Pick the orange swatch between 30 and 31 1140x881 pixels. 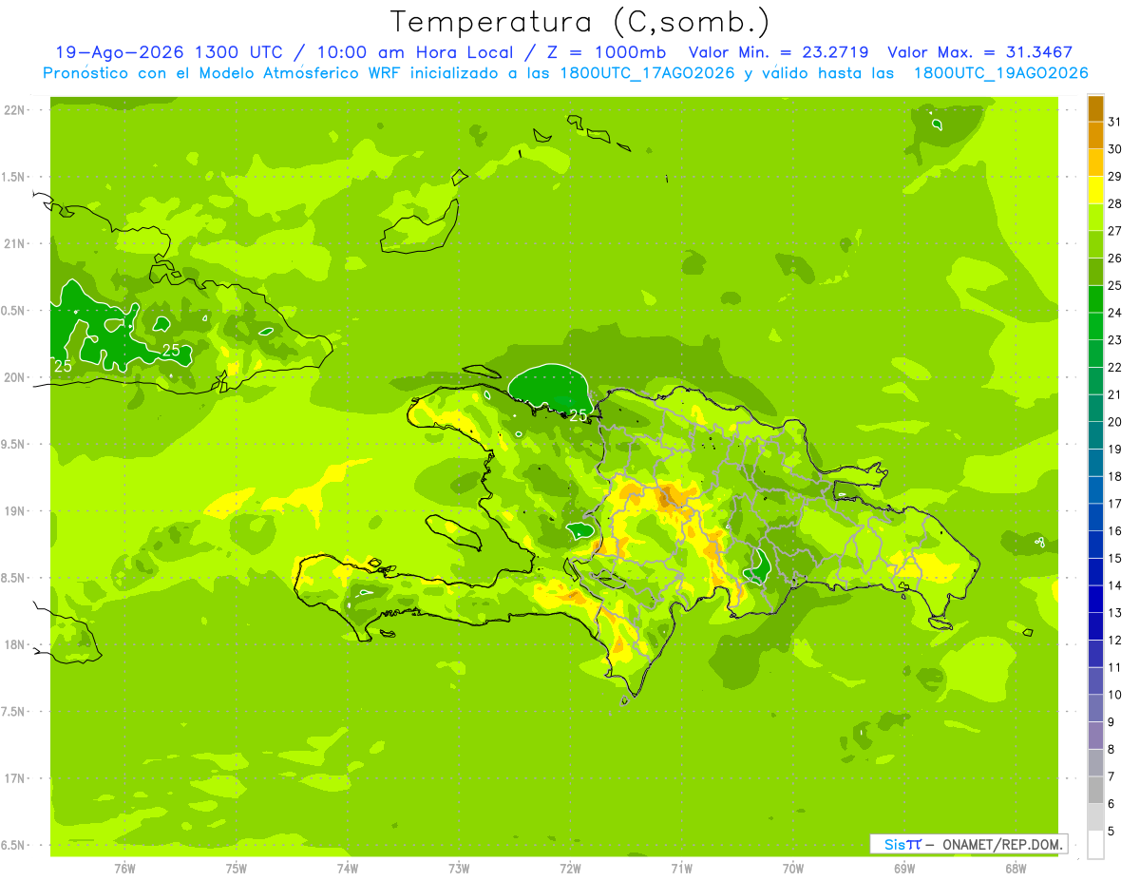click(x=1095, y=135)
